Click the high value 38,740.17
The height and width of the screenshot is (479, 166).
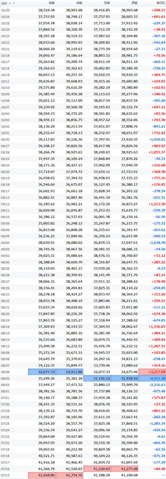coord(74,16)
